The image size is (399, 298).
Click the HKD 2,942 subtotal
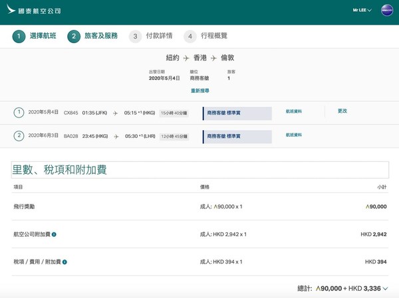[374, 234]
